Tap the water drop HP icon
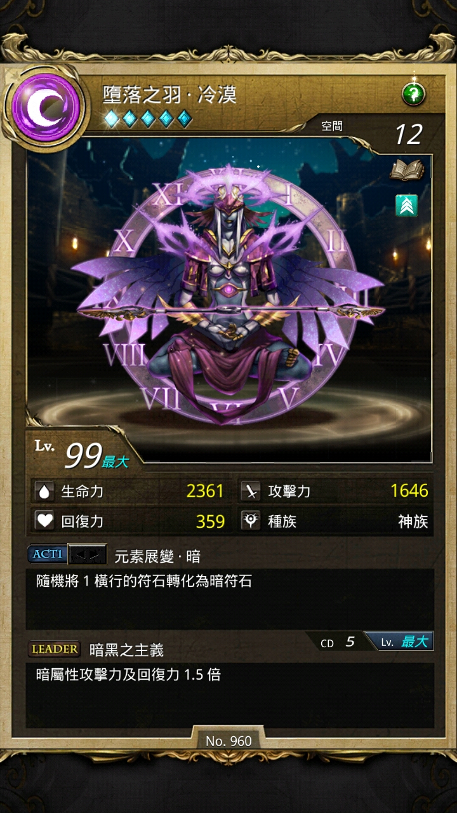This screenshot has width=457, height=813. (44, 491)
